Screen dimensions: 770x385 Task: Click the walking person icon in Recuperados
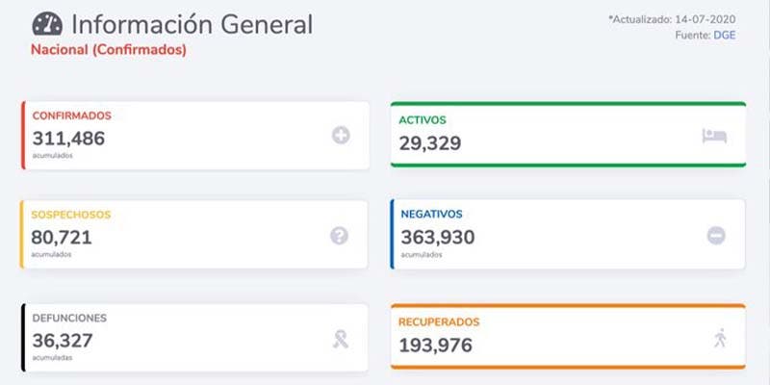720,337
